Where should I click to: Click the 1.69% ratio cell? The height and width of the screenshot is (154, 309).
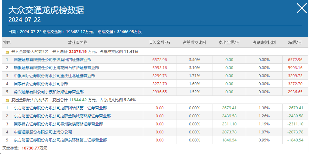[194, 84]
